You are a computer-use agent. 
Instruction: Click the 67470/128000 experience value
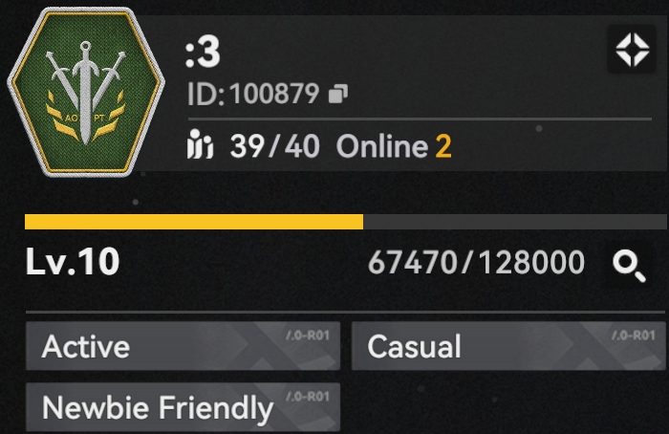(476, 262)
